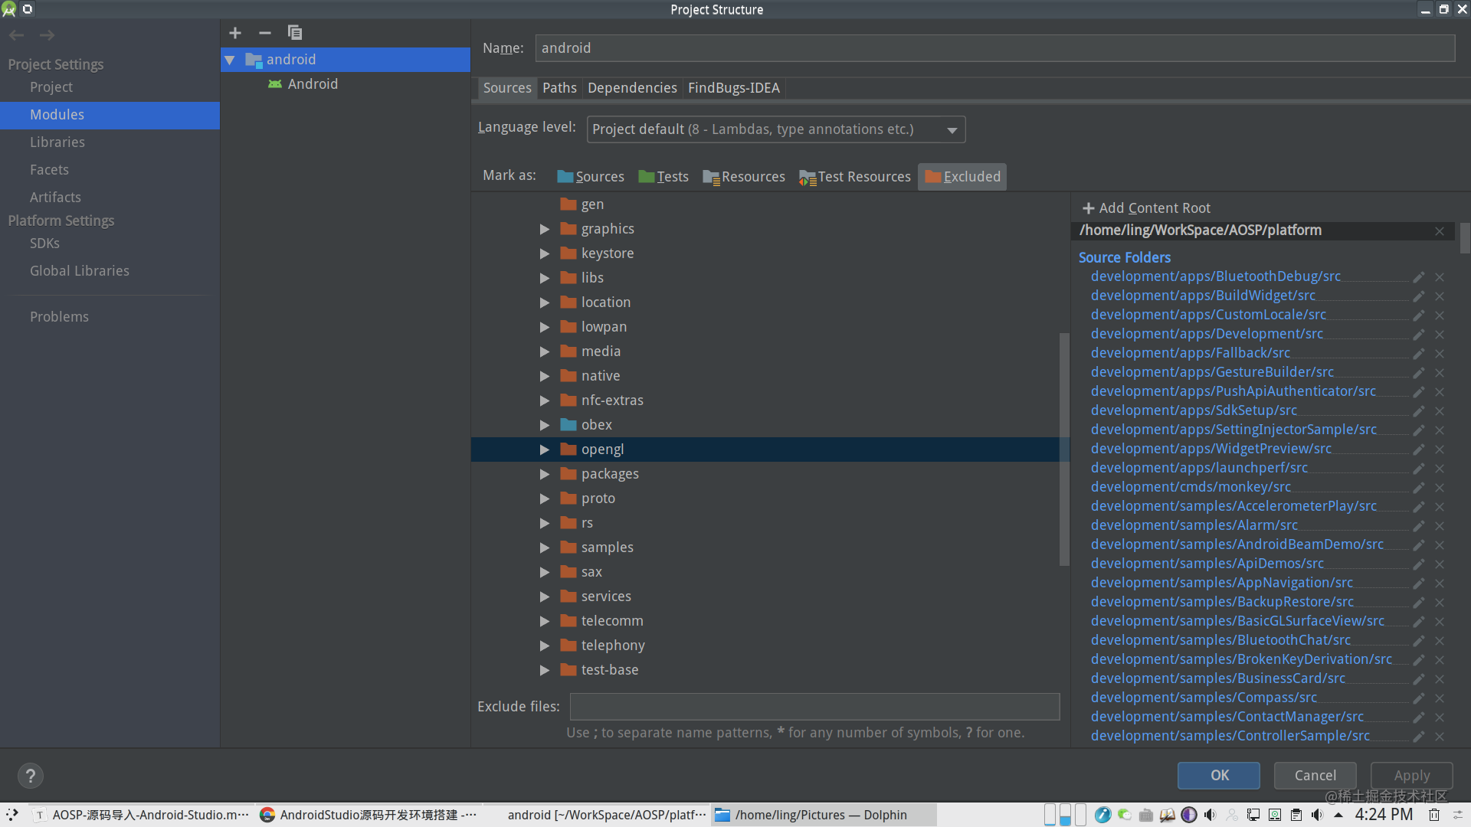Expand the graphics folder
1471x827 pixels.
[545, 228]
